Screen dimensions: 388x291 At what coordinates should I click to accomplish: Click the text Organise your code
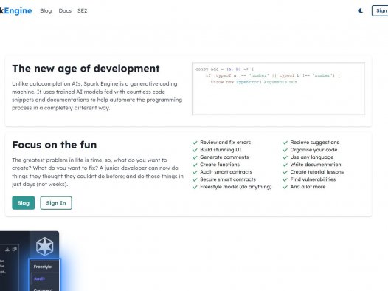pyautogui.click(x=313, y=150)
